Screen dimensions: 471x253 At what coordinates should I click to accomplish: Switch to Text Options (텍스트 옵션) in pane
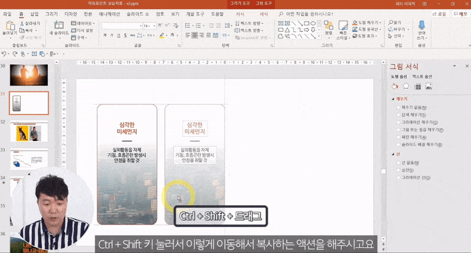pyautogui.click(x=422, y=77)
